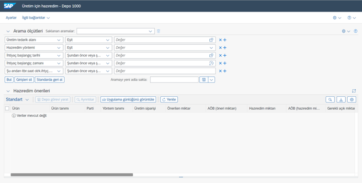Screen dimensions: 362x183
Task: Sort by Ürün column header
Action: click(x=30, y=108)
